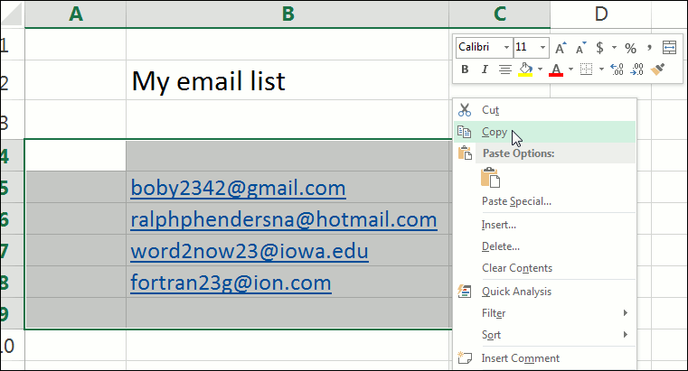Image resolution: width=688 pixels, height=371 pixels.
Task: Click the Bold button in mini toolbar
Action: coord(465,70)
